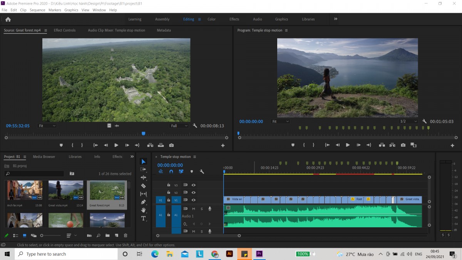The width and height of the screenshot is (462, 260).
Task: Click the New Bin folder icon in Project panel
Action: (x=107, y=235)
